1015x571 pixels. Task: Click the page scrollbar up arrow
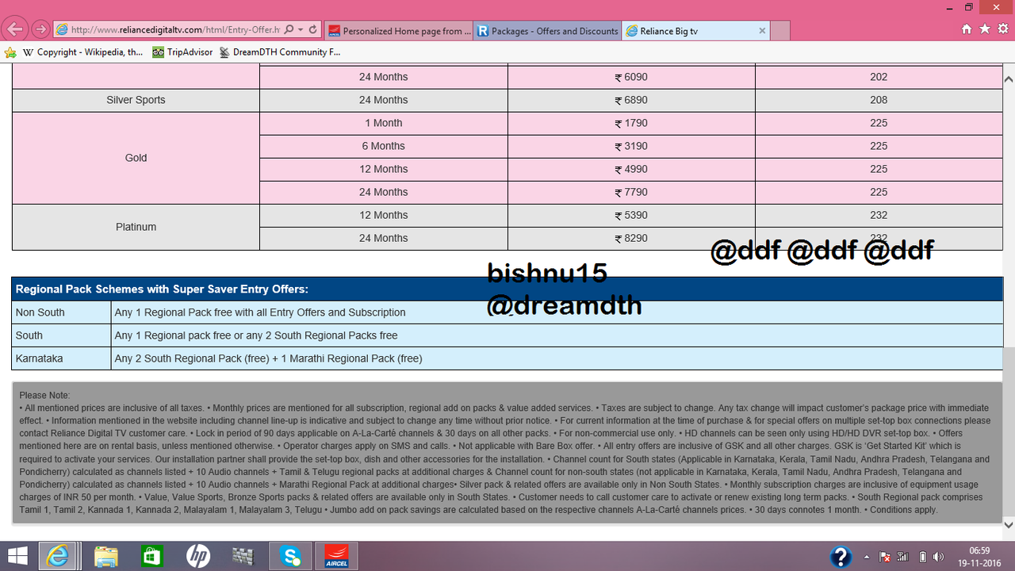pos(1009,80)
